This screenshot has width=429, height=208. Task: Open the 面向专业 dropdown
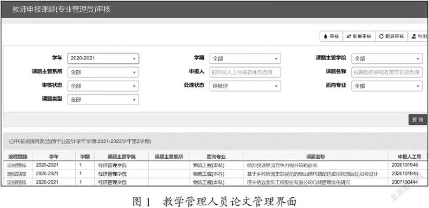click(387, 86)
